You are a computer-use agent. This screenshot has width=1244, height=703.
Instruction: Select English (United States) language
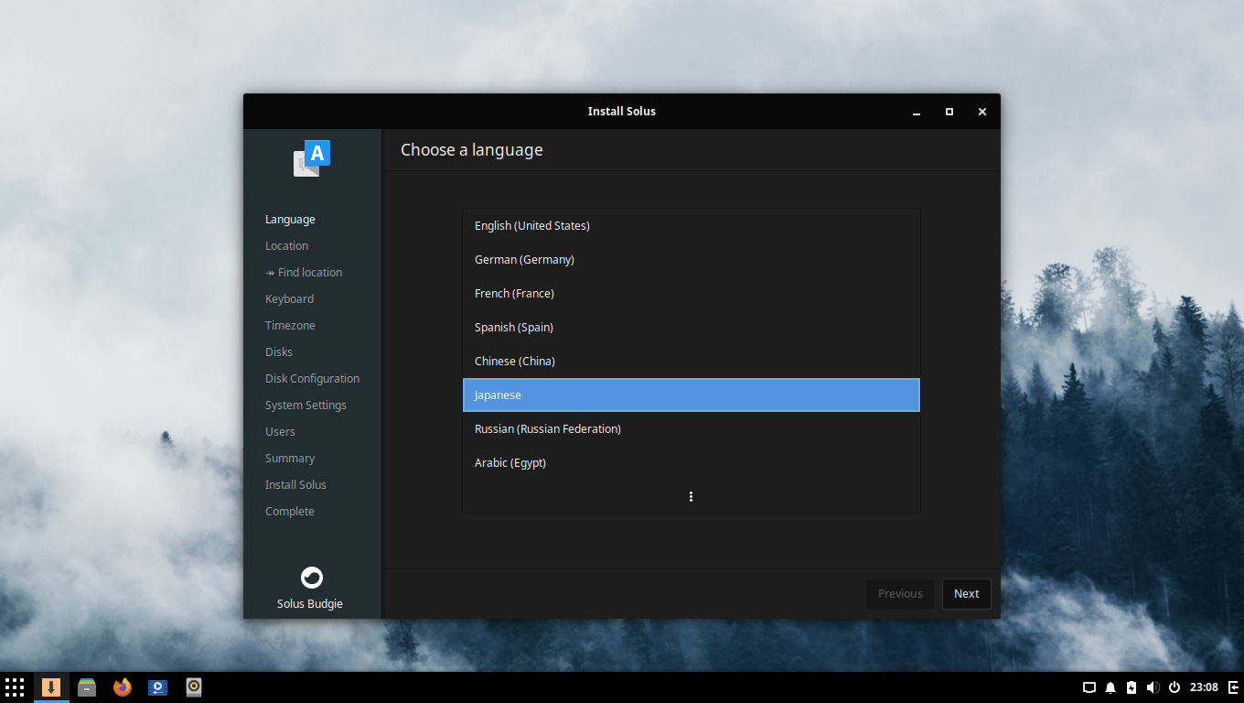tap(691, 225)
